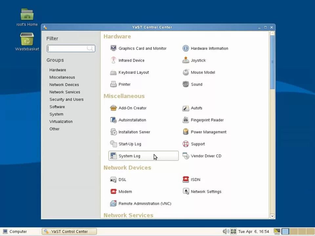
Task: Open the Autofs module icon
Action: coord(186,108)
